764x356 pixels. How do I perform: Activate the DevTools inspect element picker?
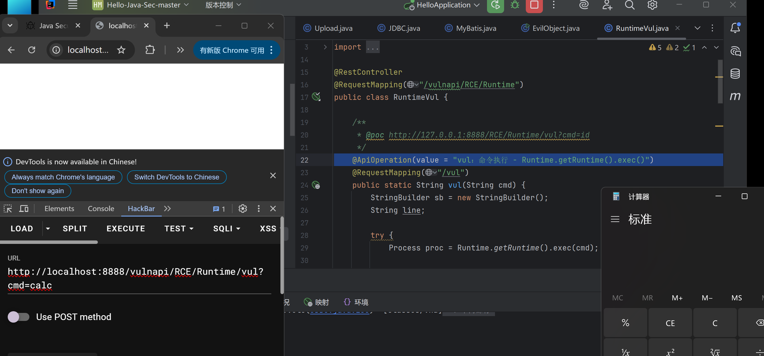tap(8, 209)
